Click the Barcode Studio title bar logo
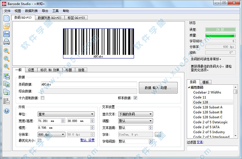Image resolution: width=242 pixels, height=159 pixels. (4, 4)
